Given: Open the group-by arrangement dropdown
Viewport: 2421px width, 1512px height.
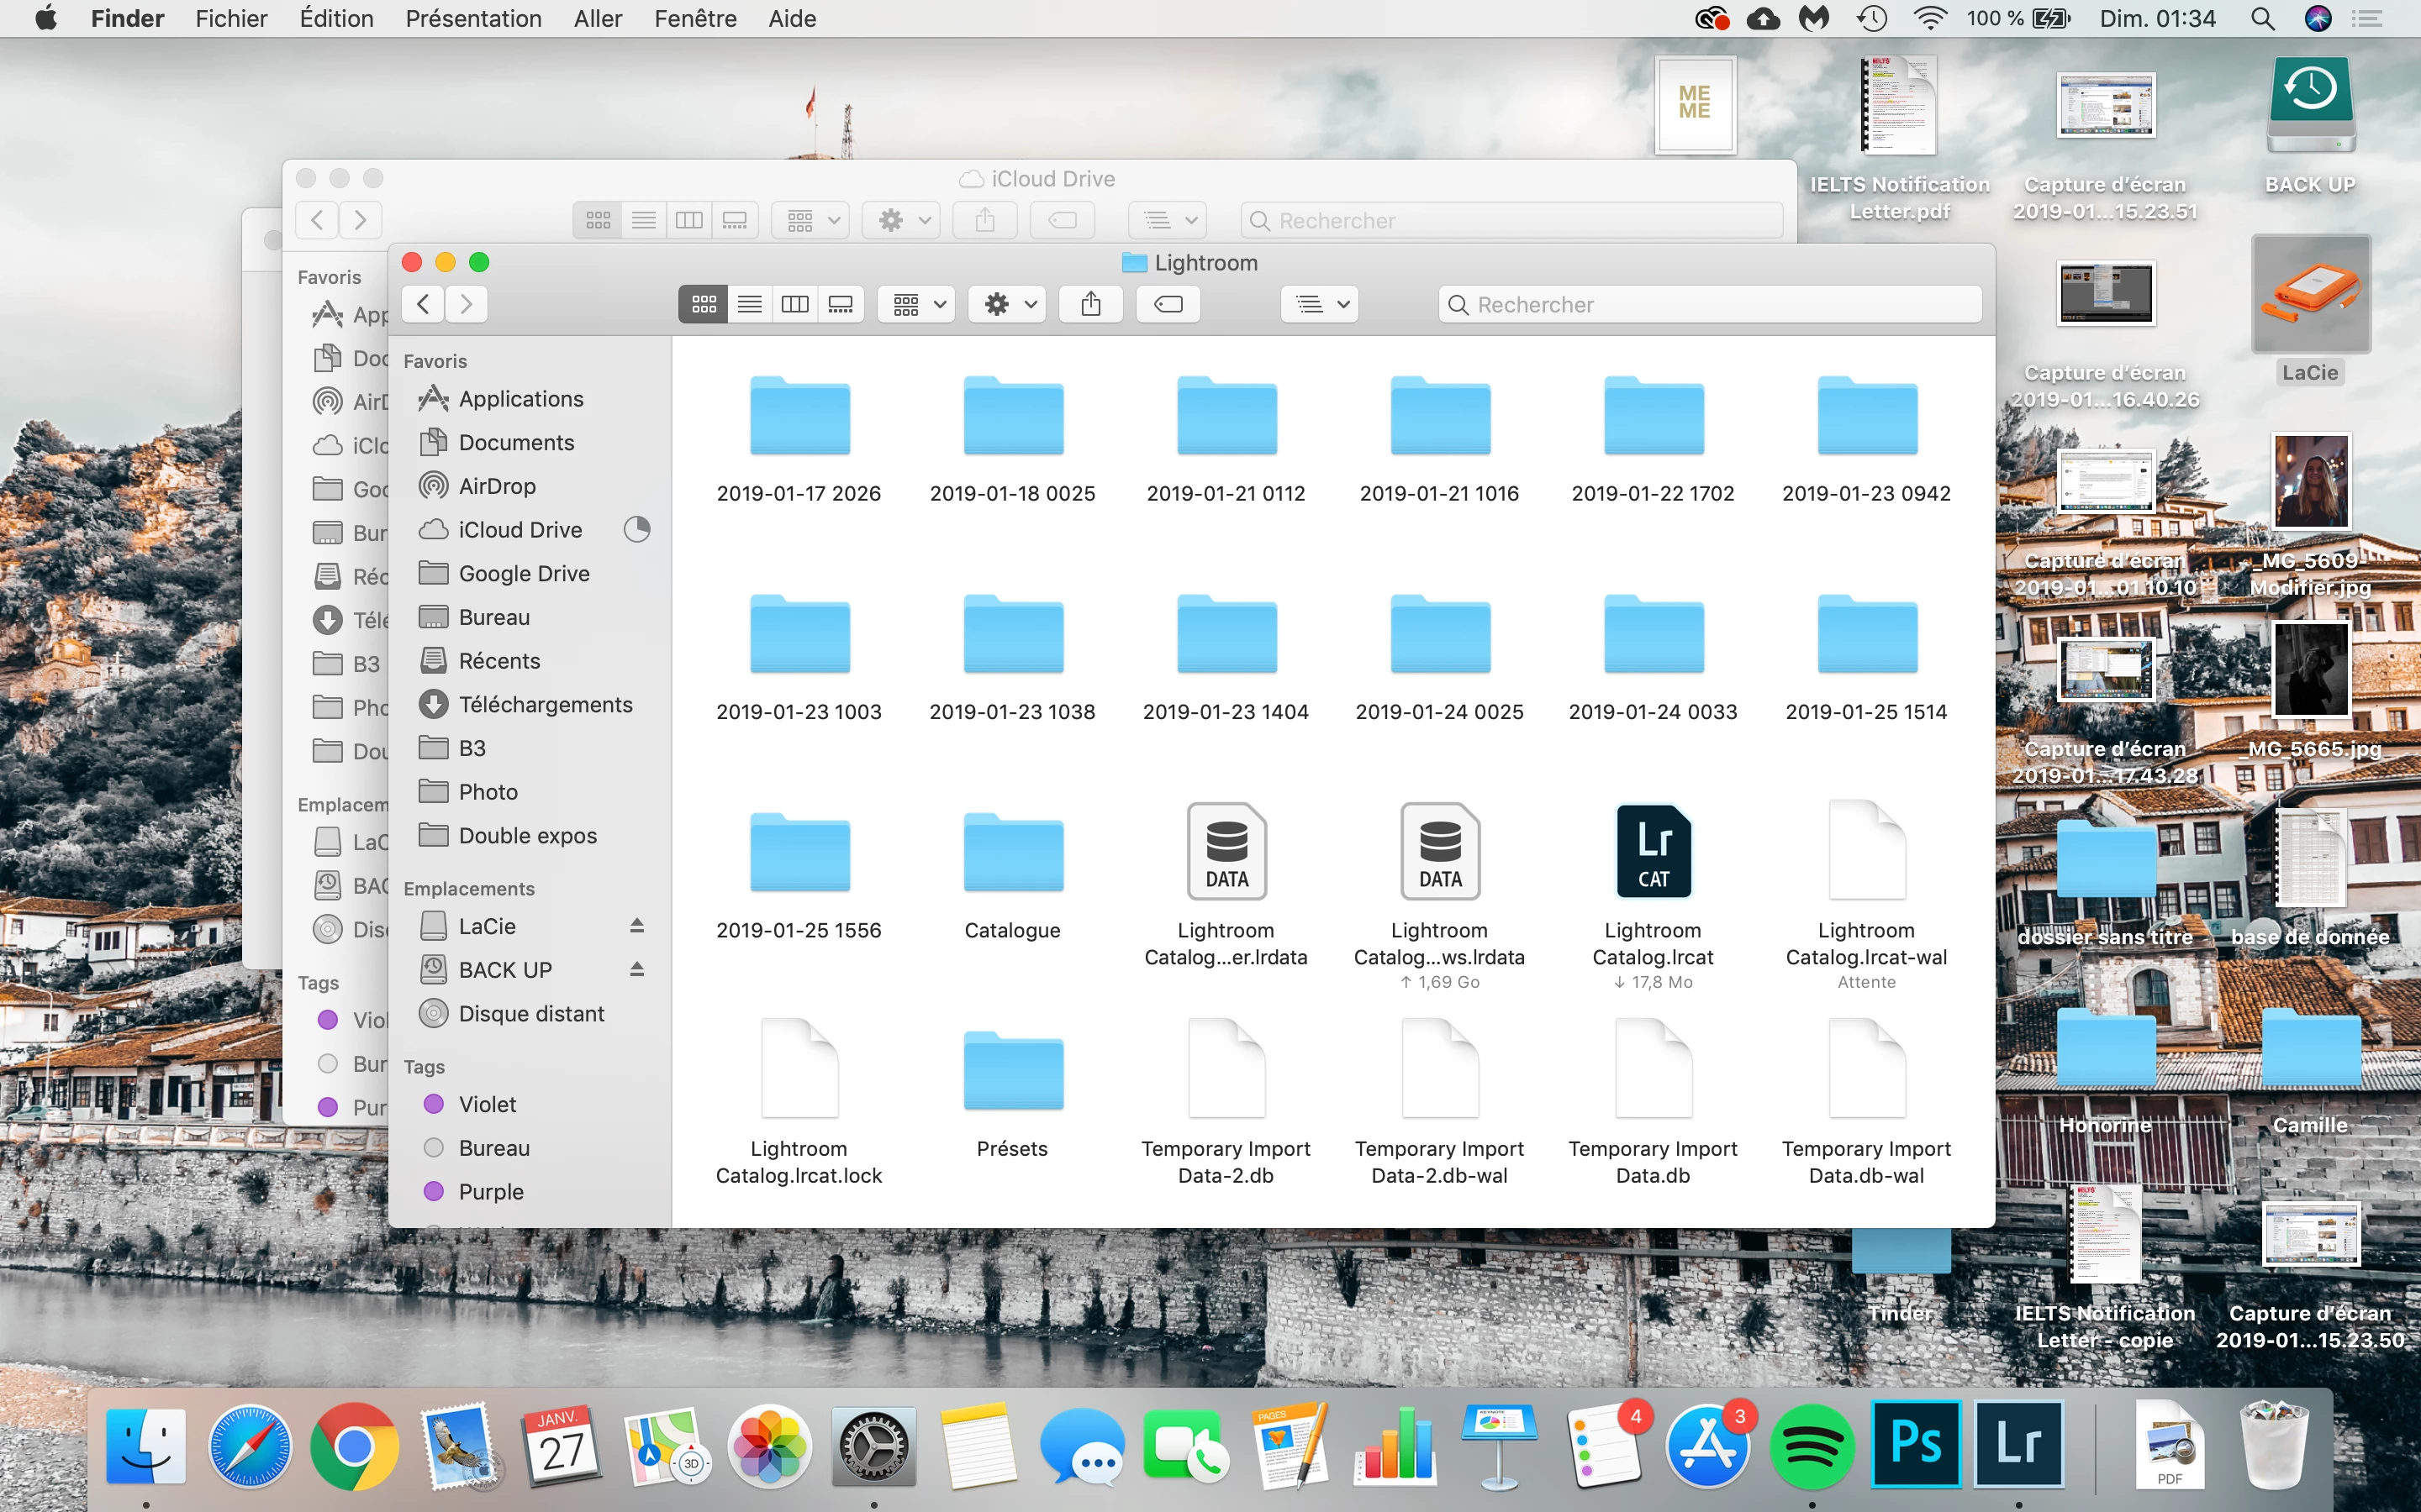Looking at the screenshot, I should pyautogui.click(x=917, y=304).
